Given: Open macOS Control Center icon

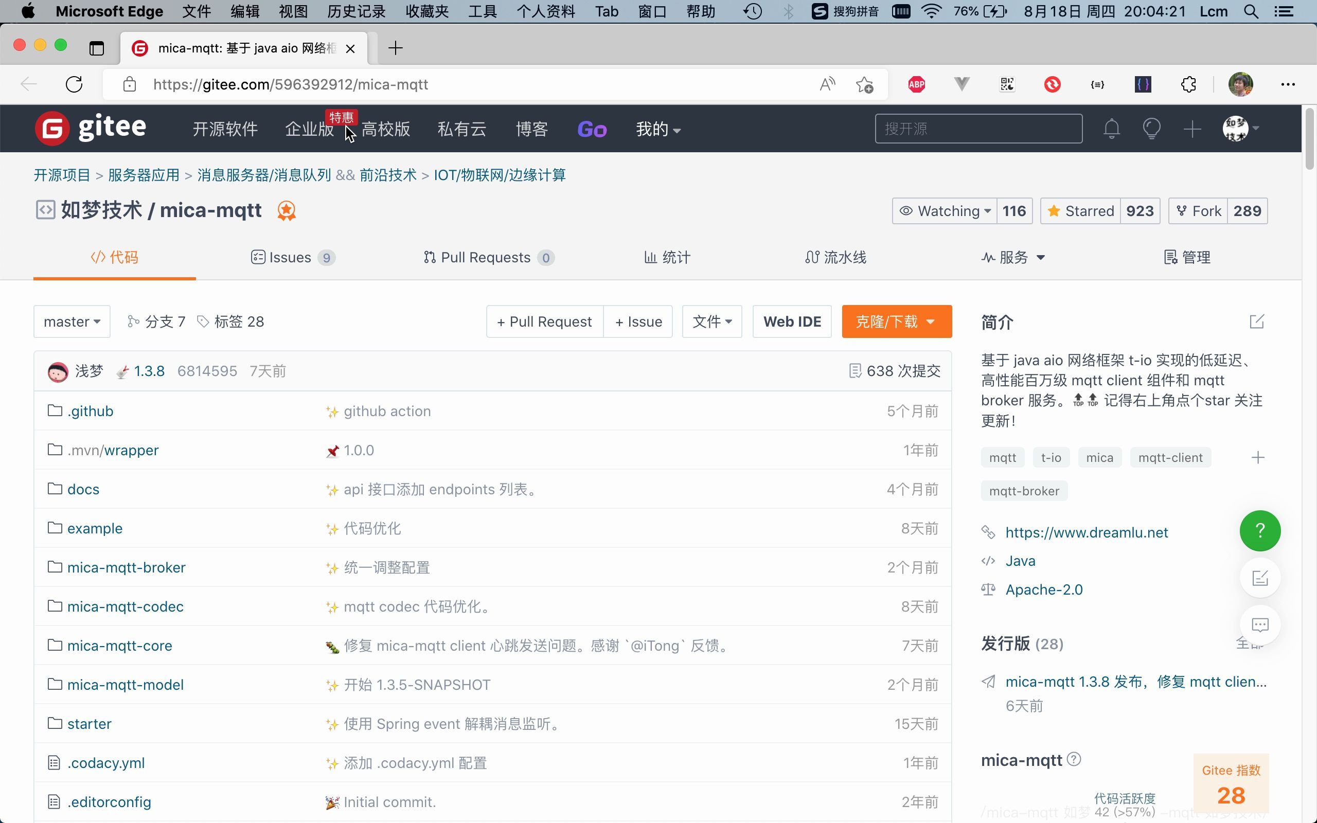Looking at the screenshot, I should [1284, 11].
